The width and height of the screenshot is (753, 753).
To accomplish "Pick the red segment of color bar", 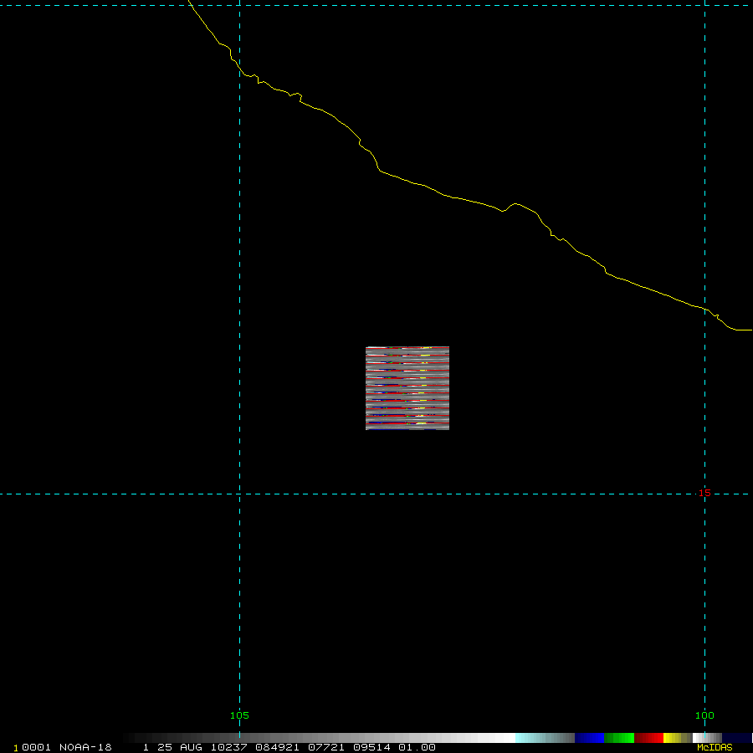I will coord(648,738).
